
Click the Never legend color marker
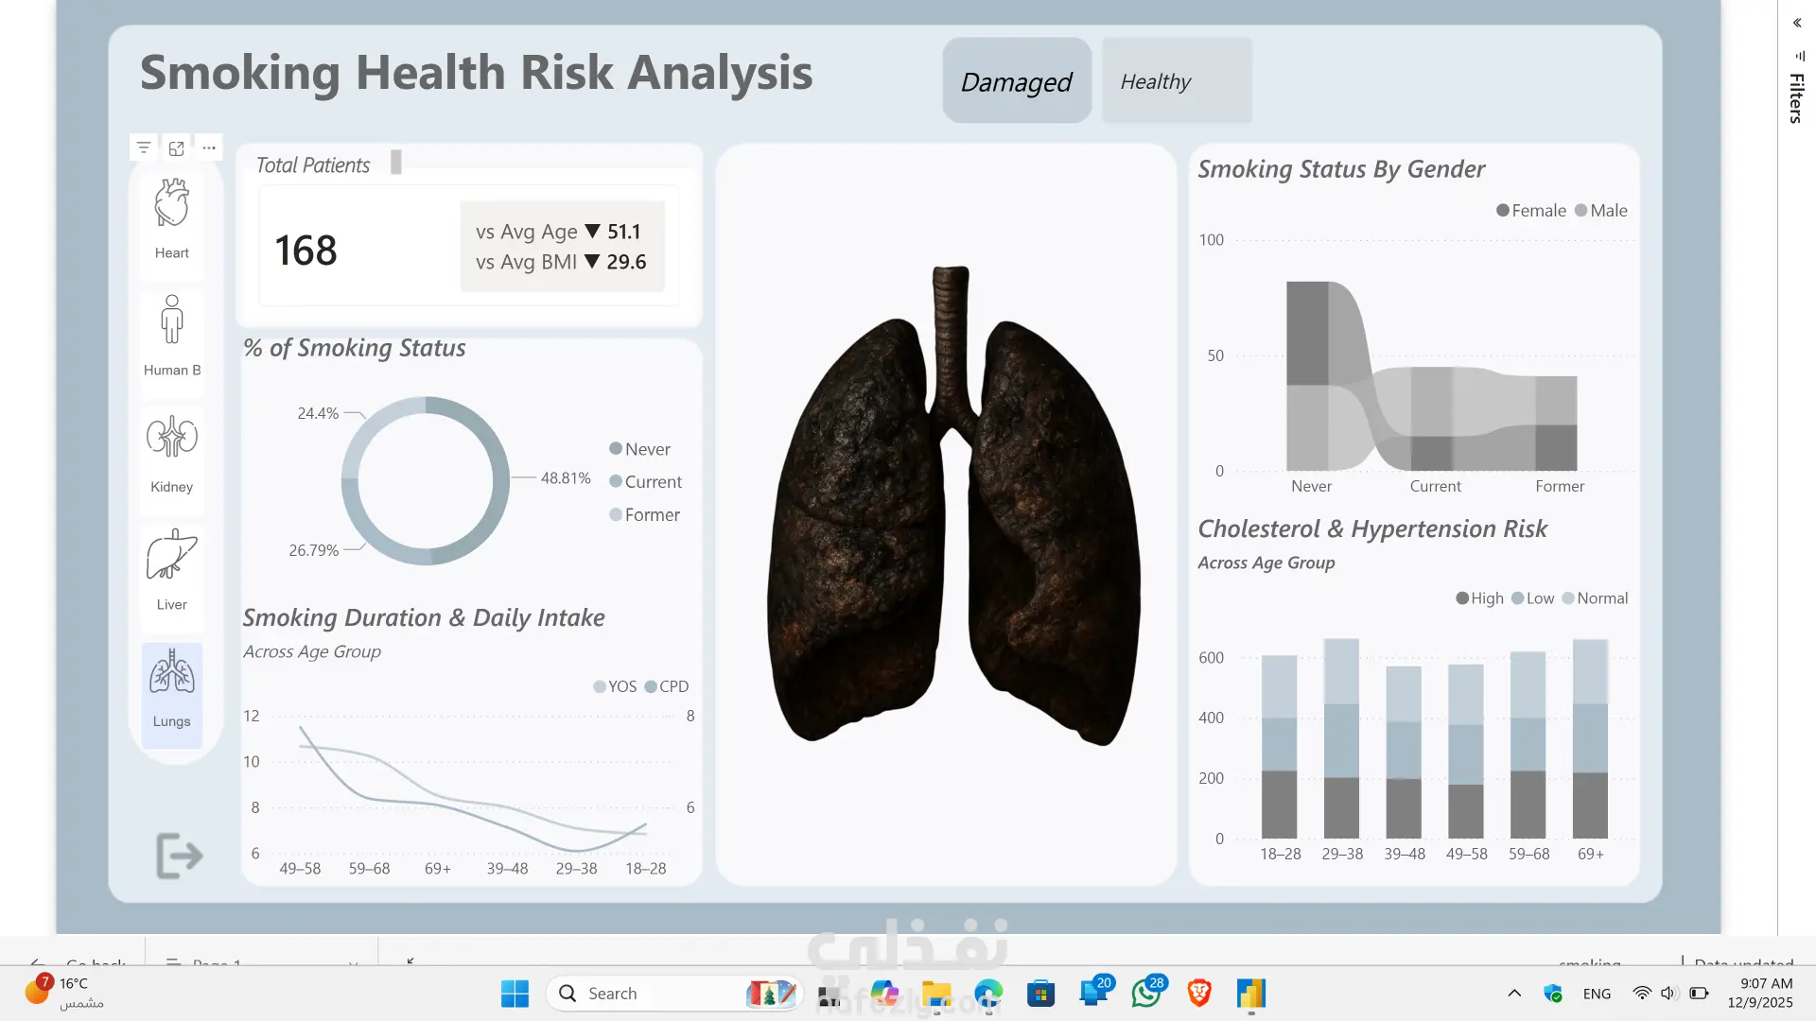point(616,449)
